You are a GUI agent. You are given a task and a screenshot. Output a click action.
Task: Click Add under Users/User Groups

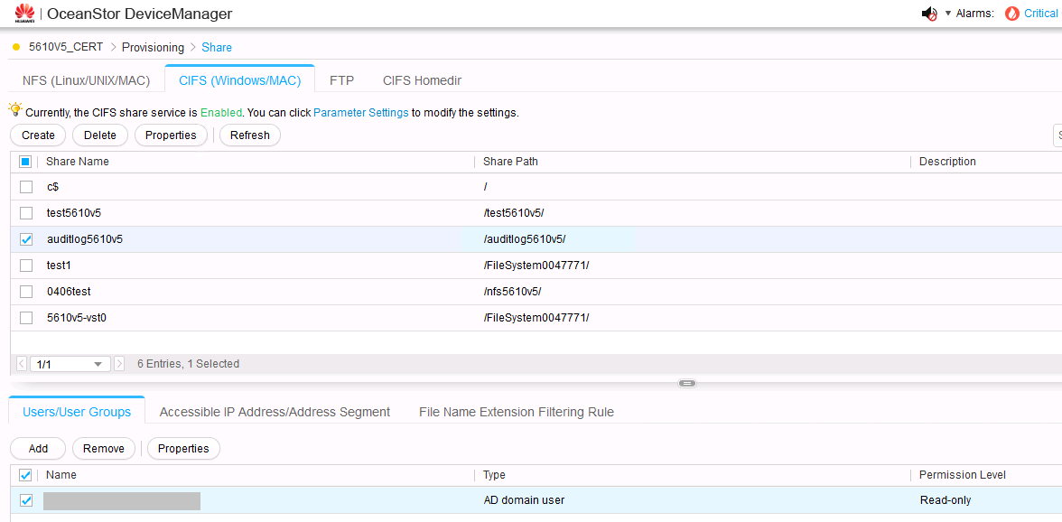pyautogui.click(x=37, y=448)
